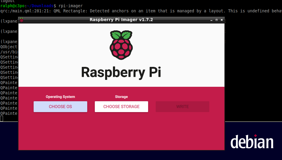This screenshot has height=160, width=282.
Task: Click empty crimson area below the buttons
Action: [x=121, y=133]
